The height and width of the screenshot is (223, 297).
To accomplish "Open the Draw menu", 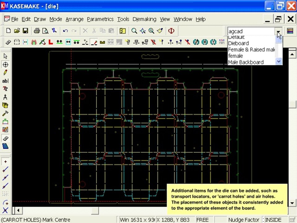I will click(40, 19).
